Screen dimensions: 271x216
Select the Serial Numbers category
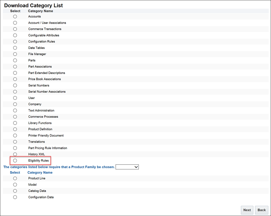coord(15,85)
